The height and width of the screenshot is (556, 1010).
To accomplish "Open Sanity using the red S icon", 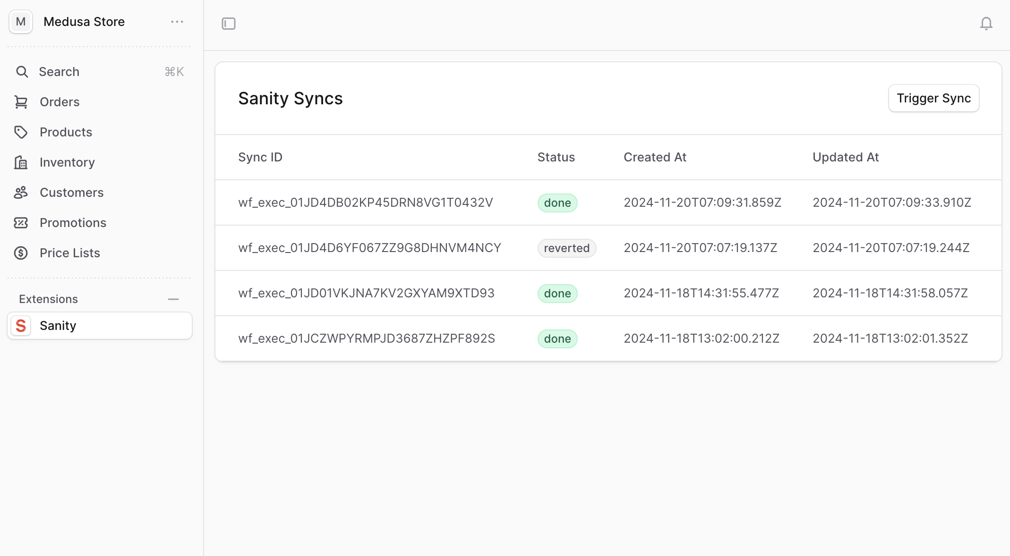I will 21,326.
